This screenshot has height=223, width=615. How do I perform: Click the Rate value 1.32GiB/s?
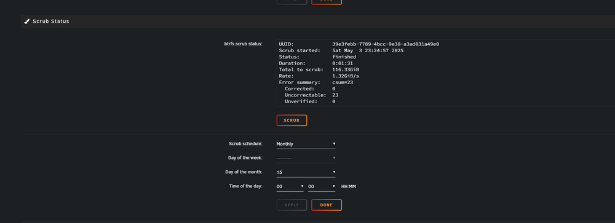tap(346, 76)
